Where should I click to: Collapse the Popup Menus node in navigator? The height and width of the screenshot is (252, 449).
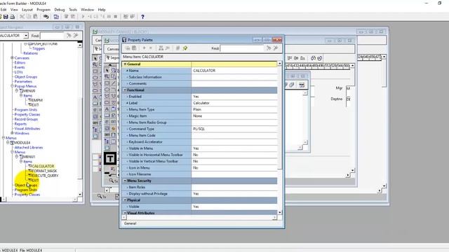point(13,86)
